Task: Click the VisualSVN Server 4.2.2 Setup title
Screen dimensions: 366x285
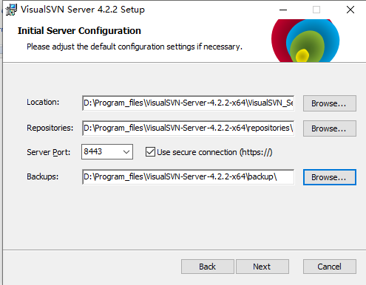Action: (83, 10)
